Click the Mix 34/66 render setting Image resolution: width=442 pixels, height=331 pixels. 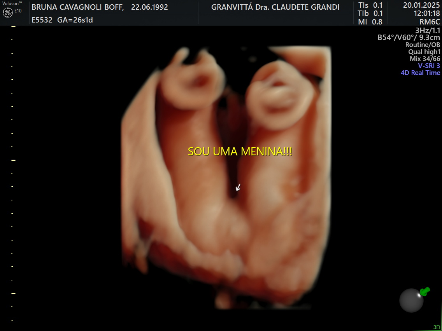(x=425, y=59)
